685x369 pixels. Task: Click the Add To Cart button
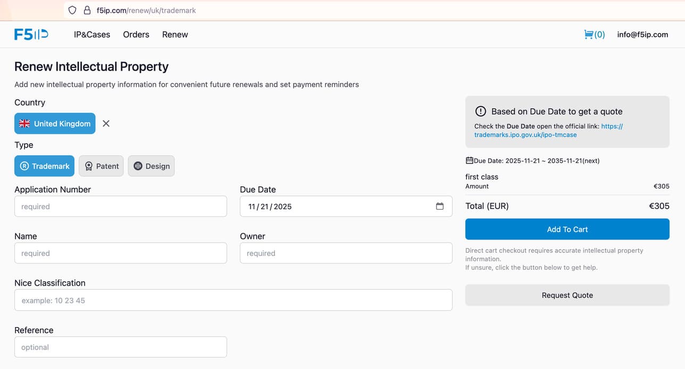tap(567, 229)
